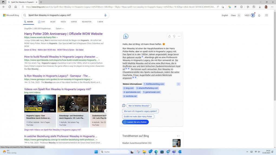Image resolution: width=276 pixels, height=155 pixels.
Task: Open the Mehr search menu
Action: (100, 22)
